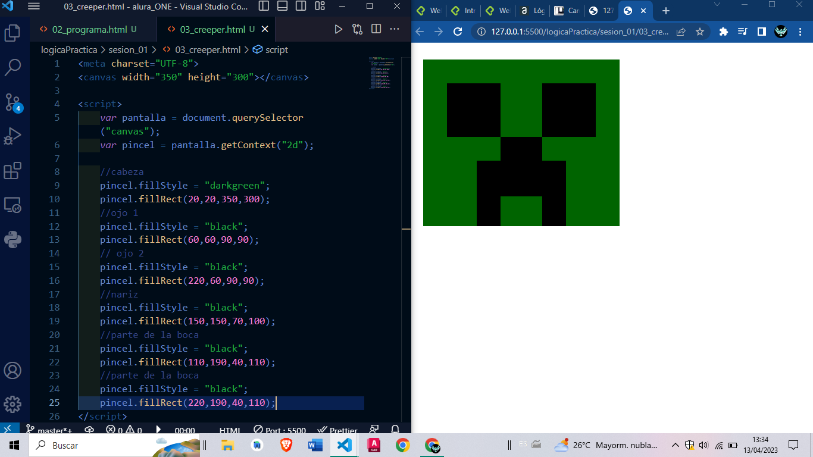Viewport: 813px width, 457px height.
Task: Reload the browser page
Action: point(458,32)
